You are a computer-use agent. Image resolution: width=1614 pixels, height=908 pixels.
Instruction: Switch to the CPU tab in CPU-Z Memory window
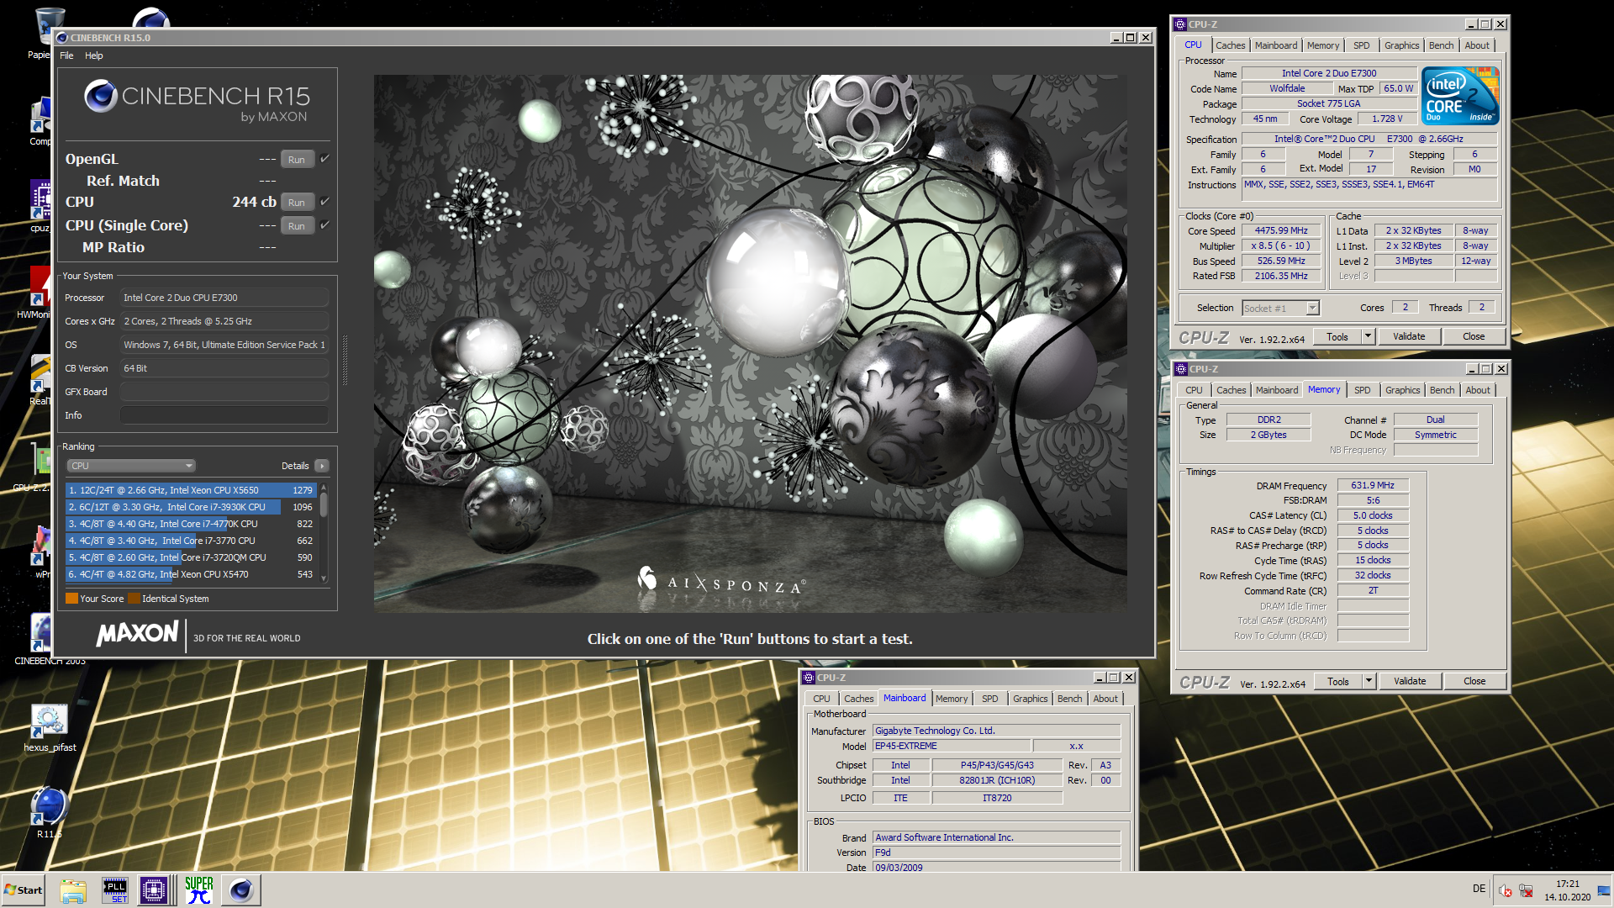(1194, 390)
